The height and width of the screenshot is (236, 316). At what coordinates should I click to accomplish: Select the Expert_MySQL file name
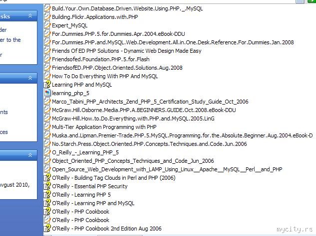(x=69, y=25)
